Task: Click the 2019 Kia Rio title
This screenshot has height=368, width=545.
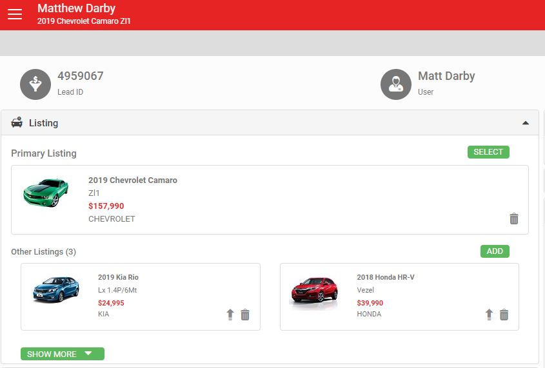Action: click(118, 277)
